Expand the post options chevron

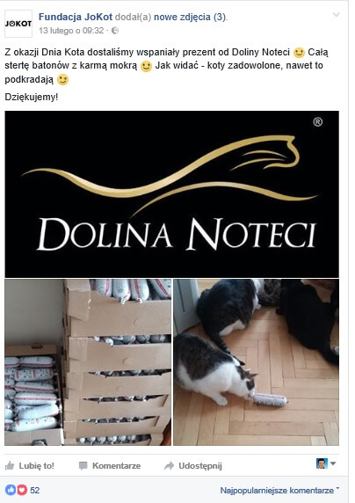point(336,15)
